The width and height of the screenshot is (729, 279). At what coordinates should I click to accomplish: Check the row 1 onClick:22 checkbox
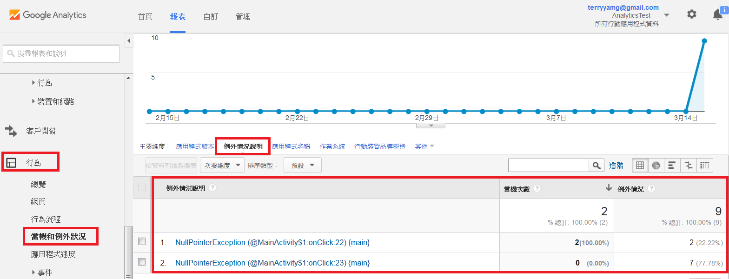click(x=142, y=241)
